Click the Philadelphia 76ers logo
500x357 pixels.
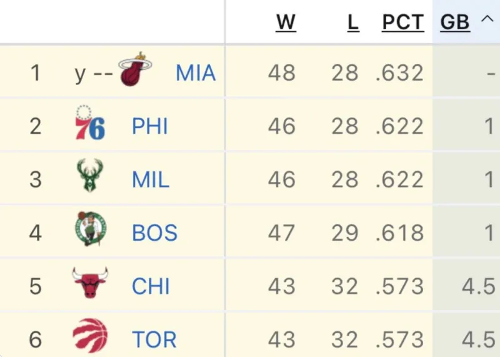coord(90,123)
